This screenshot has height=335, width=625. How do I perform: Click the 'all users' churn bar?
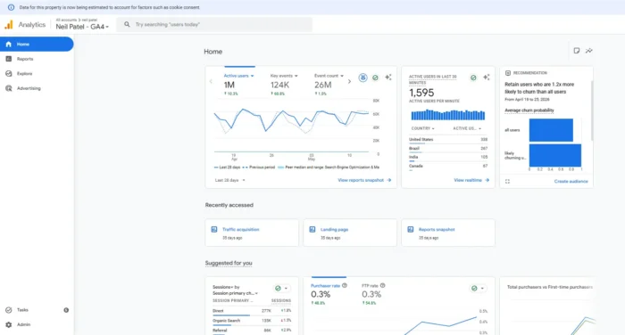551,130
